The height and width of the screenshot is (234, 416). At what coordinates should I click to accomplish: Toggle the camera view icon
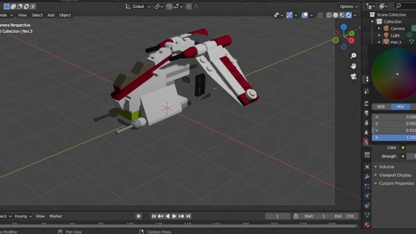pos(354,77)
